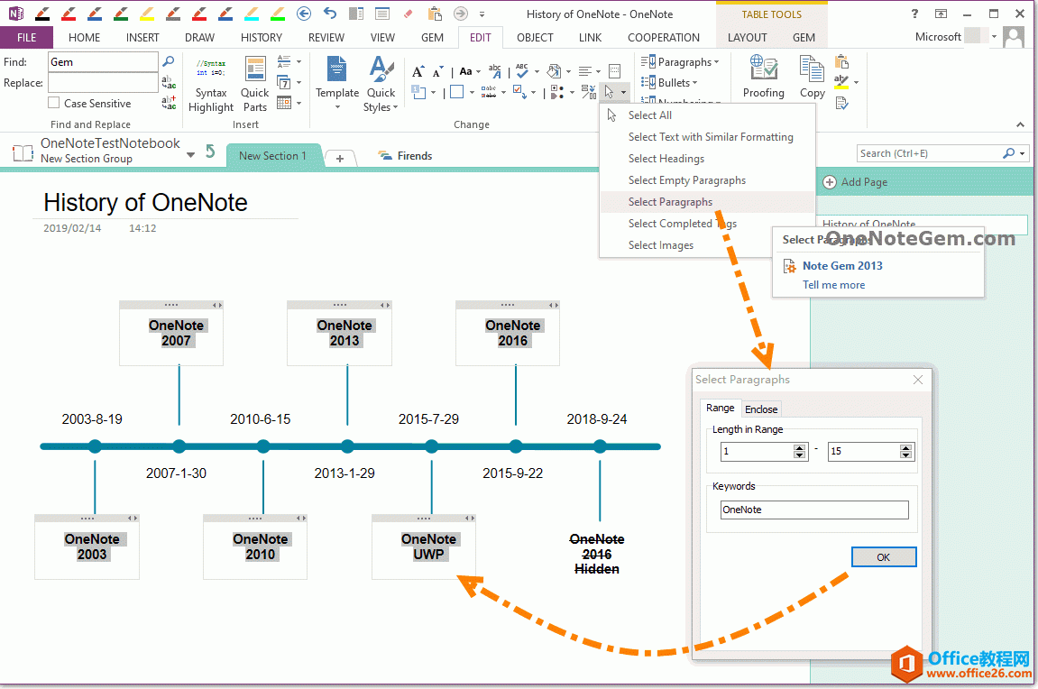This screenshot has width=1038, height=689.
Task: Open the Proofing tool
Action: (x=763, y=77)
